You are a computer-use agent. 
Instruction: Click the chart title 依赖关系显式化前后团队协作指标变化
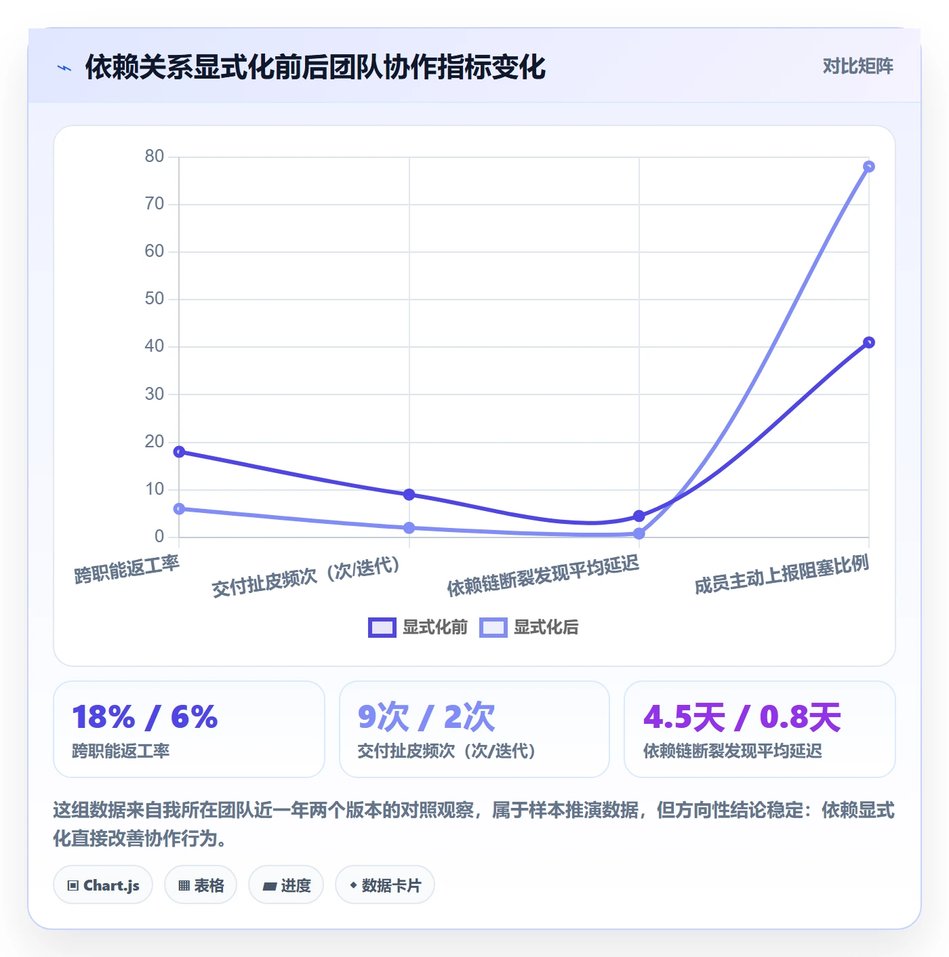(x=315, y=67)
